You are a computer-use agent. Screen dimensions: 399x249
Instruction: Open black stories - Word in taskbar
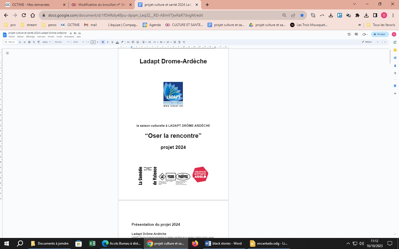coord(224,243)
